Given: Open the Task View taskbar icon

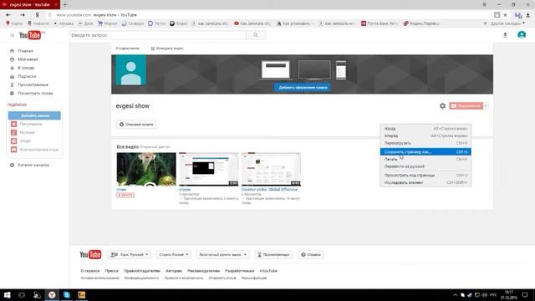Looking at the screenshot, I should (x=22, y=295).
